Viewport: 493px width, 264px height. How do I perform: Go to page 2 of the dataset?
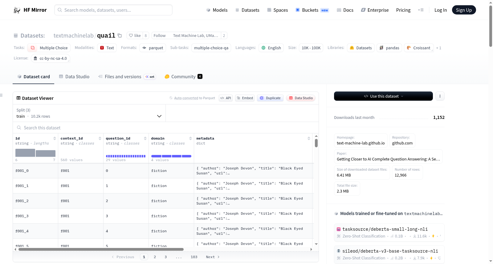(155, 257)
